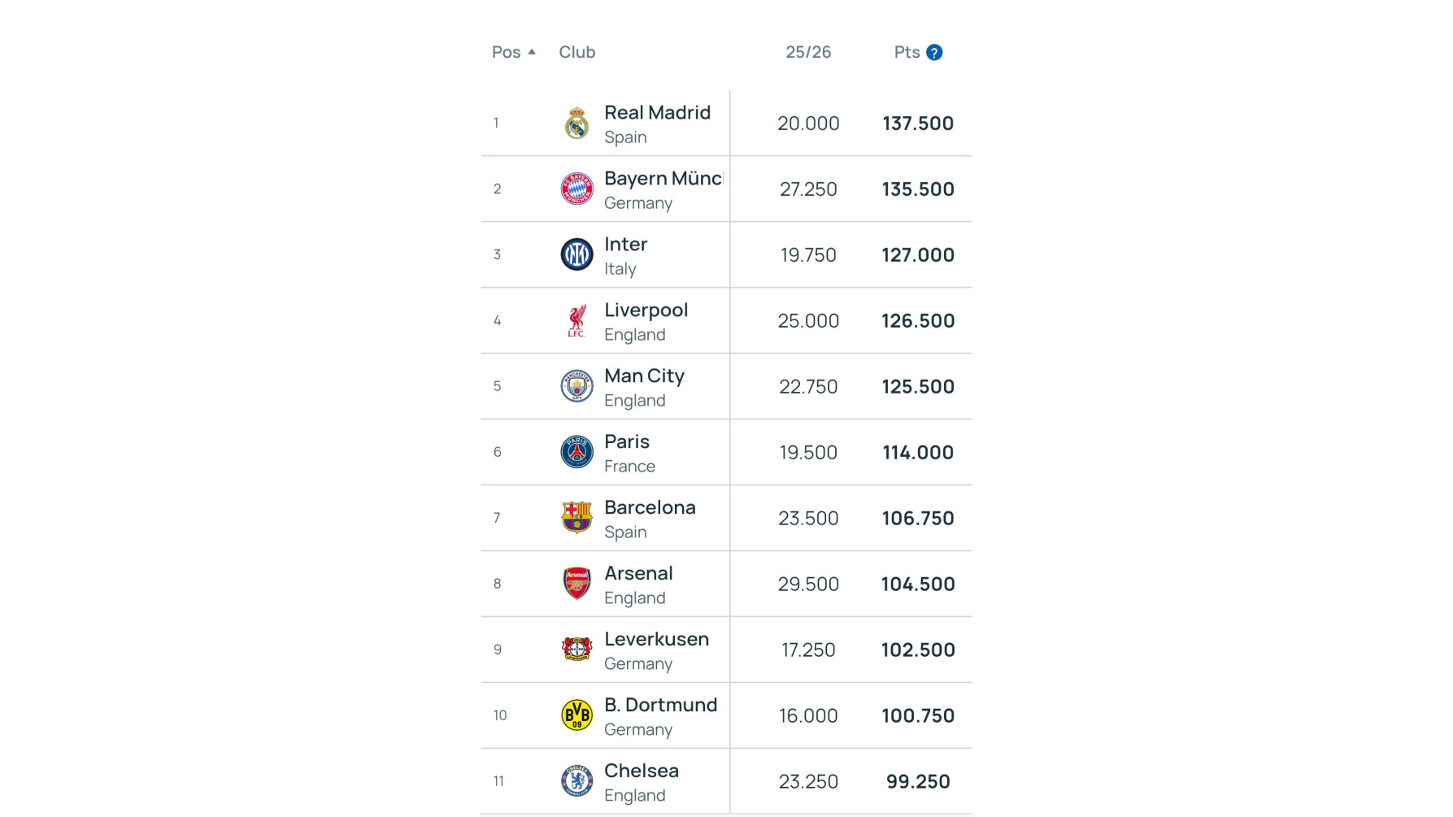Click the Club column header
The height and width of the screenshot is (817, 1453).
(x=576, y=52)
